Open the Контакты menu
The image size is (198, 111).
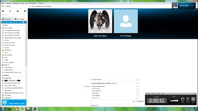tap(8, 3)
